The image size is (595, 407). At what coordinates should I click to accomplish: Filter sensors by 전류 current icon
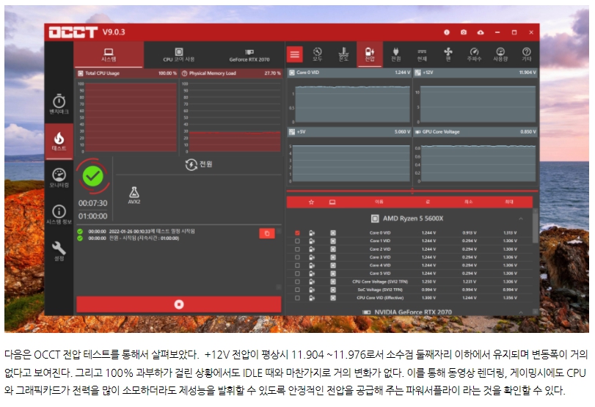(x=422, y=54)
